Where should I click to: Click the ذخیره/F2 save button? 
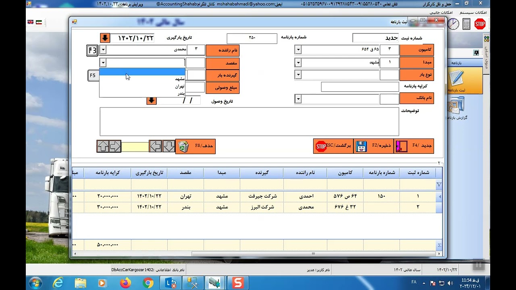click(x=374, y=146)
